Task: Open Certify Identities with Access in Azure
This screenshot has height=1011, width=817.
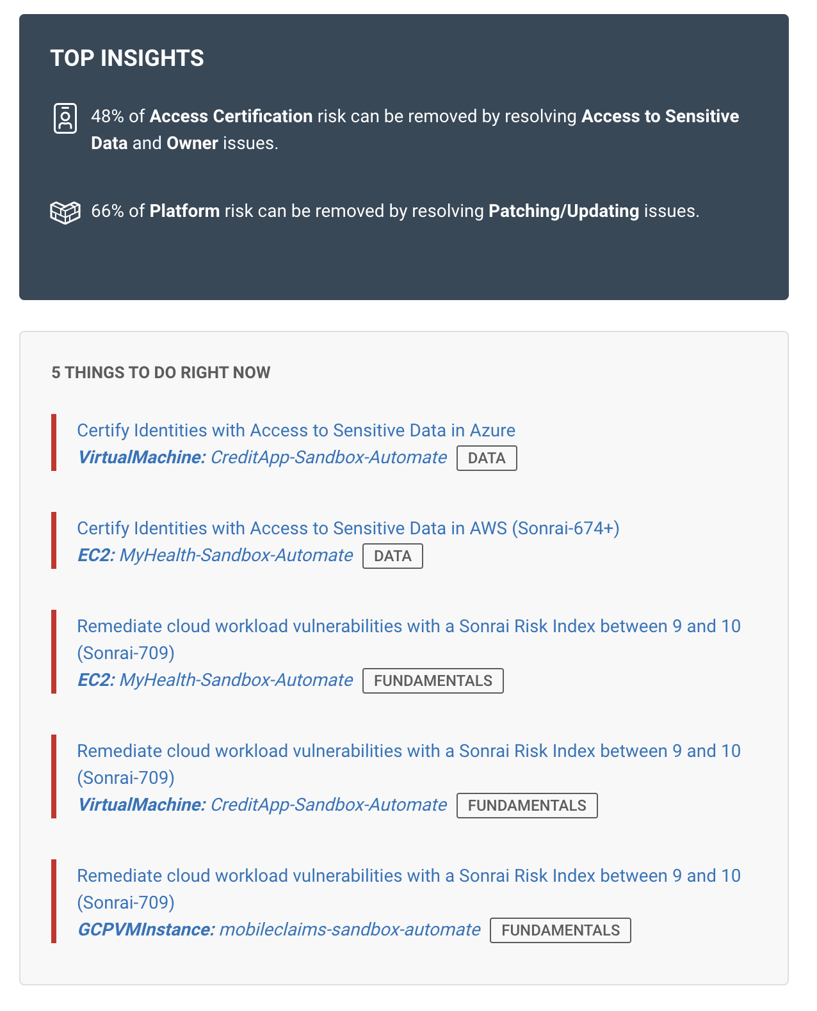Action: click(296, 431)
